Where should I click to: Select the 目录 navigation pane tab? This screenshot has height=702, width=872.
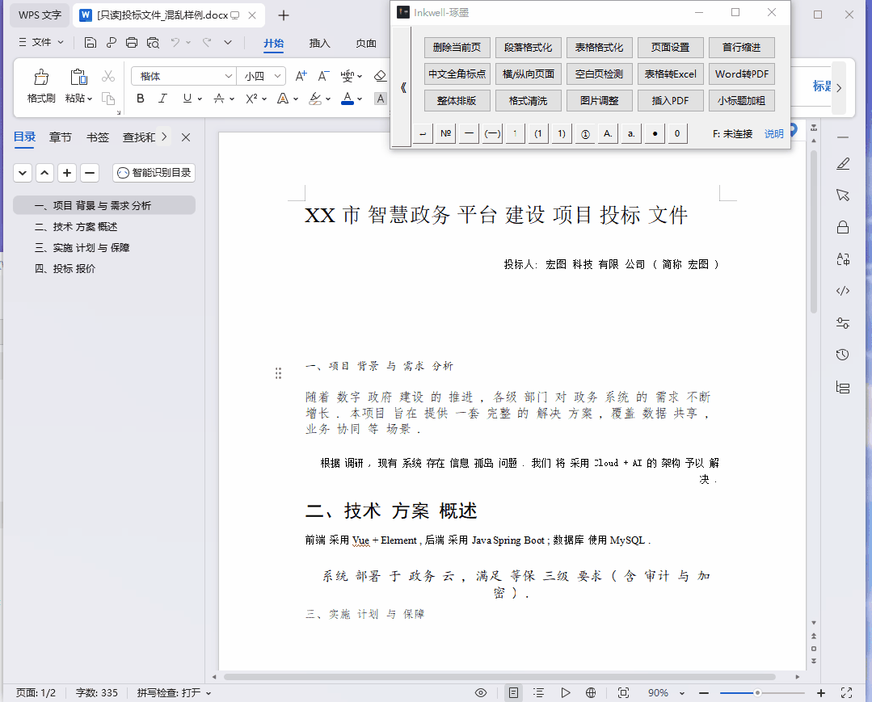tap(24, 137)
